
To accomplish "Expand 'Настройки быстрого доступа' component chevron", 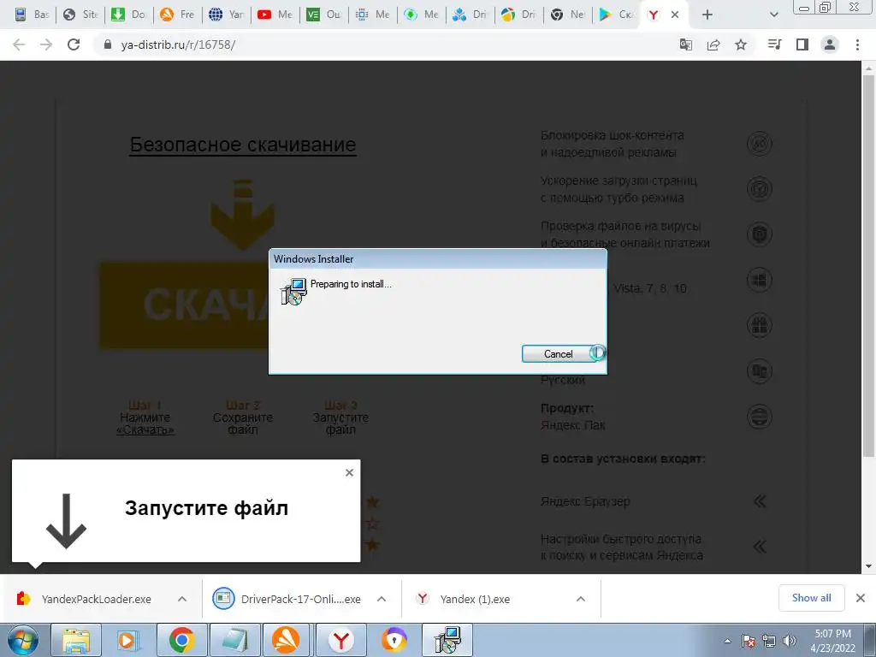I will tap(760, 547).
